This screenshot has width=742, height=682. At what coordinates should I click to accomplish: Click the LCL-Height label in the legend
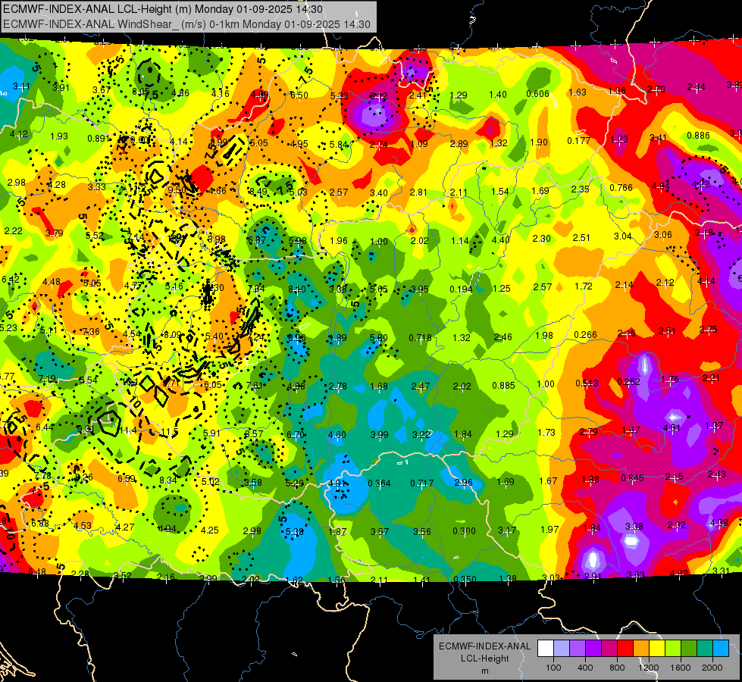[x=484, y=659]
